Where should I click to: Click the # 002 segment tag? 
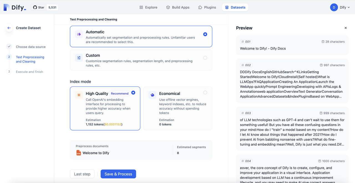pyautogui.click(x=246, y=65)
